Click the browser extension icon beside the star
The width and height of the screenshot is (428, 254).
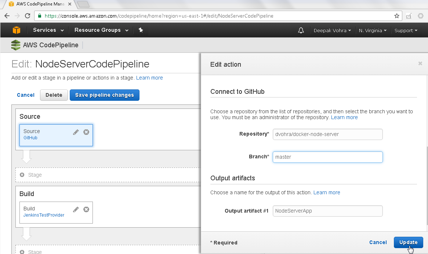[x=409, y=16]
